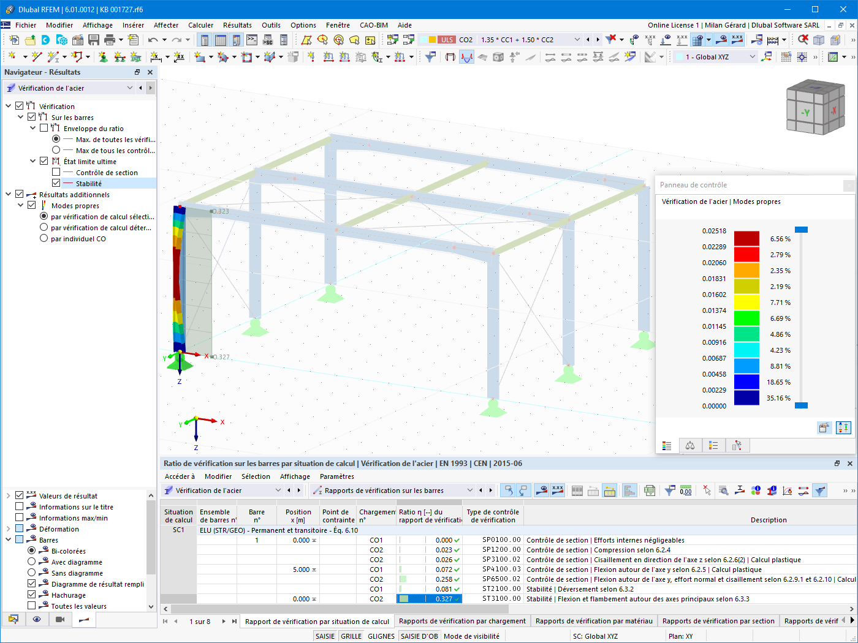Open the balance scale factors tab in control panel
The height and width of the screenshot is (643, 858).
pyautogui.click(x=690, y=446)
